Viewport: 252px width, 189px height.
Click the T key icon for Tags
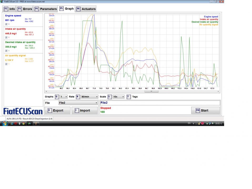pyautogui.click(x=128, y=97)
